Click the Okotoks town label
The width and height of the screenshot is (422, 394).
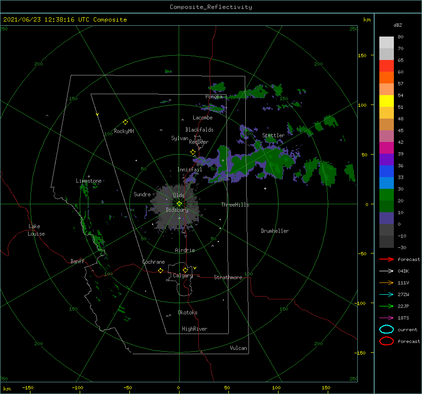tap(188, 312)
